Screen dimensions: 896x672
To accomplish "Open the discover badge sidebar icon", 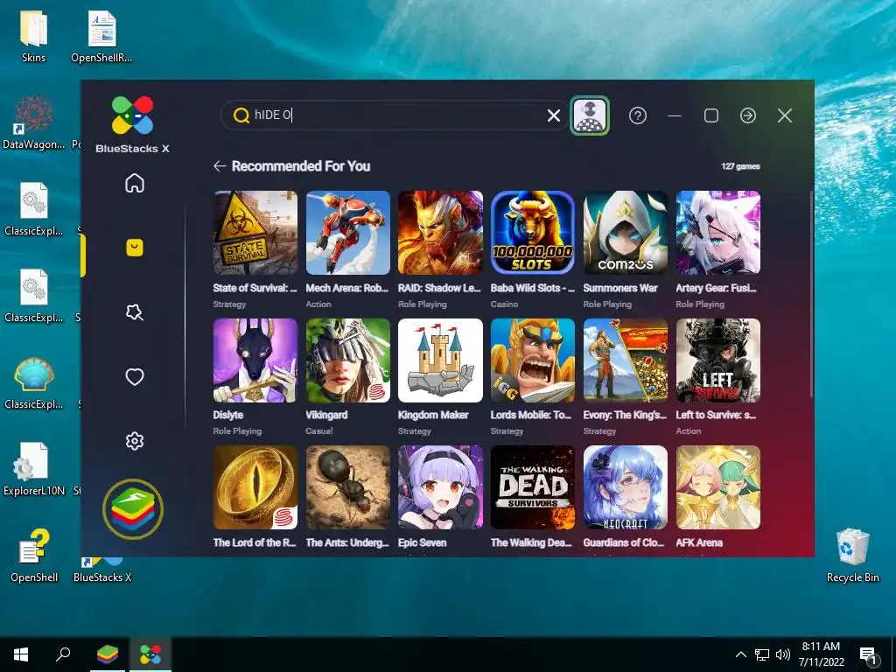I will [x=134, y=312].
